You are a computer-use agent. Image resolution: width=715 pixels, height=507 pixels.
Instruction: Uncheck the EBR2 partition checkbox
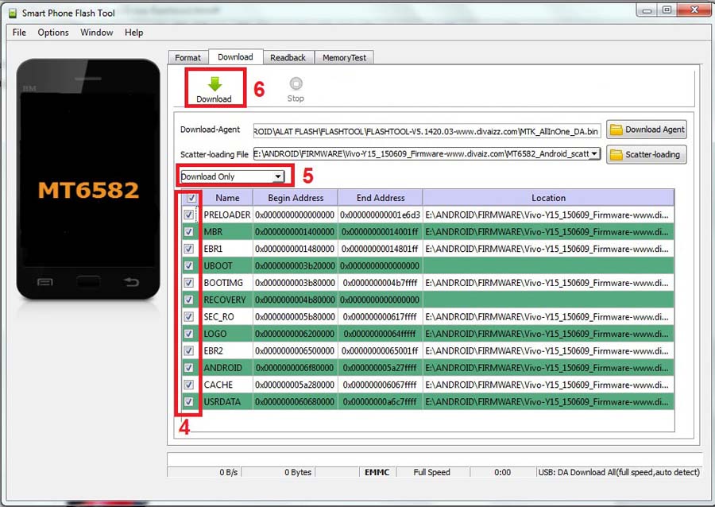click(x=188, y=350)
